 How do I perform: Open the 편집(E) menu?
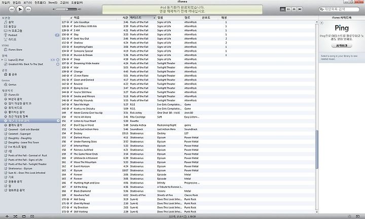click(x=17, y=3)
